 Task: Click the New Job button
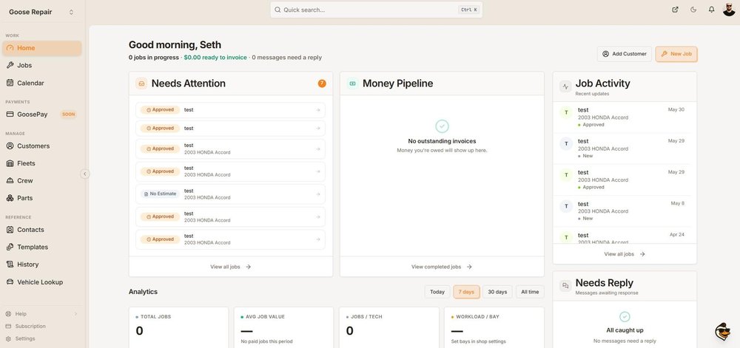pyautogui.click(x=676, y=54)
